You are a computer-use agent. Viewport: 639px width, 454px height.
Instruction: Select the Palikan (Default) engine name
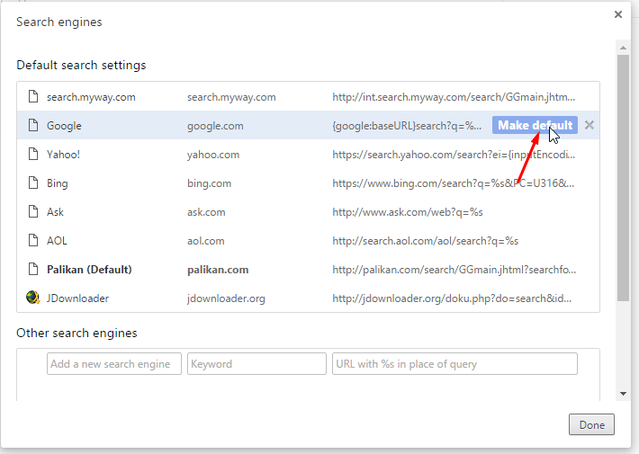[89, 270]
